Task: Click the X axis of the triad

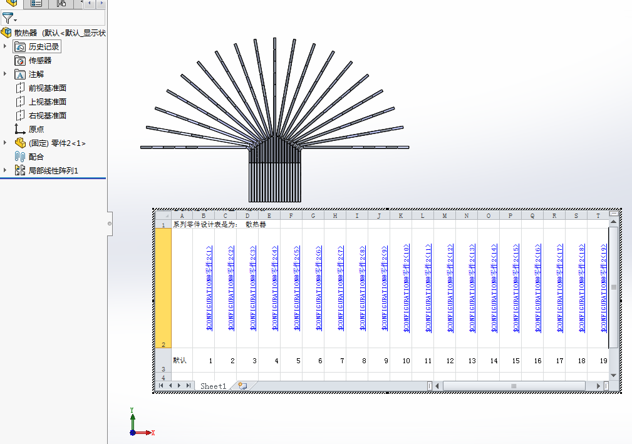Action: tap(144, 433)
